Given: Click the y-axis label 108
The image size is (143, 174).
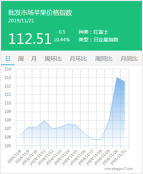Looking at the screenshot, I should tap(8, 120).
